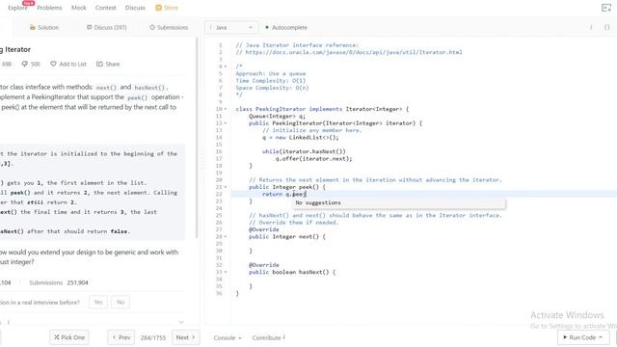Click the 284/1755 problem counter
Screen dimensions: 617x347
click(x=153, y=337)
